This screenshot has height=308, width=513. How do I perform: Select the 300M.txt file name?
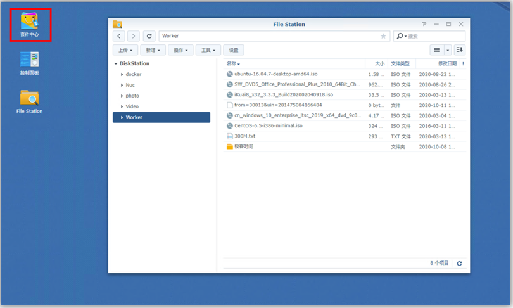click(x=244, y=136)
